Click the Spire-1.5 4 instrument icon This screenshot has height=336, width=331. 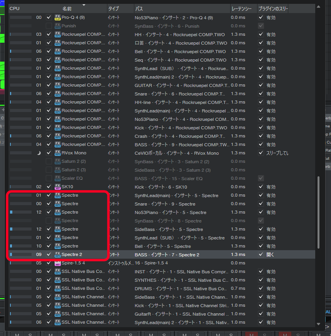(x=58, y=263)
